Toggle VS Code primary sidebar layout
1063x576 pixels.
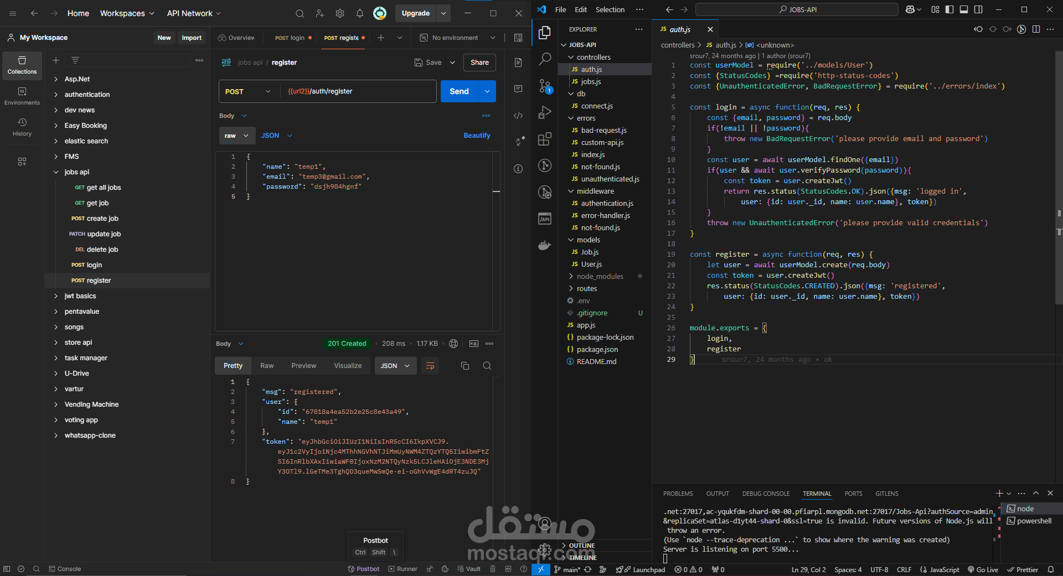point(950,9)
